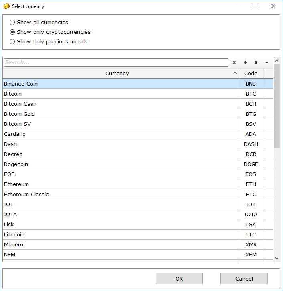Click the vertical scrollbar thumb
Image resolution: width=283 pixels, height=291 pixels.
(x=277, y=106)
